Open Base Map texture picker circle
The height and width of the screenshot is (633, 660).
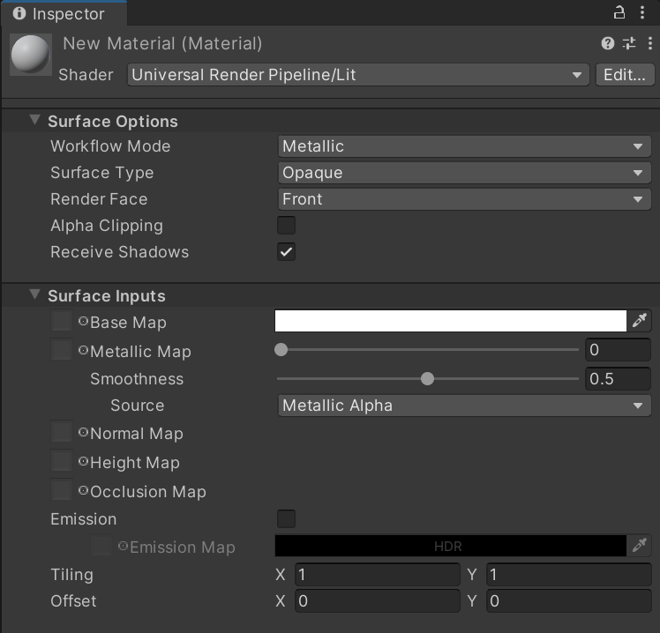(83, 321)
